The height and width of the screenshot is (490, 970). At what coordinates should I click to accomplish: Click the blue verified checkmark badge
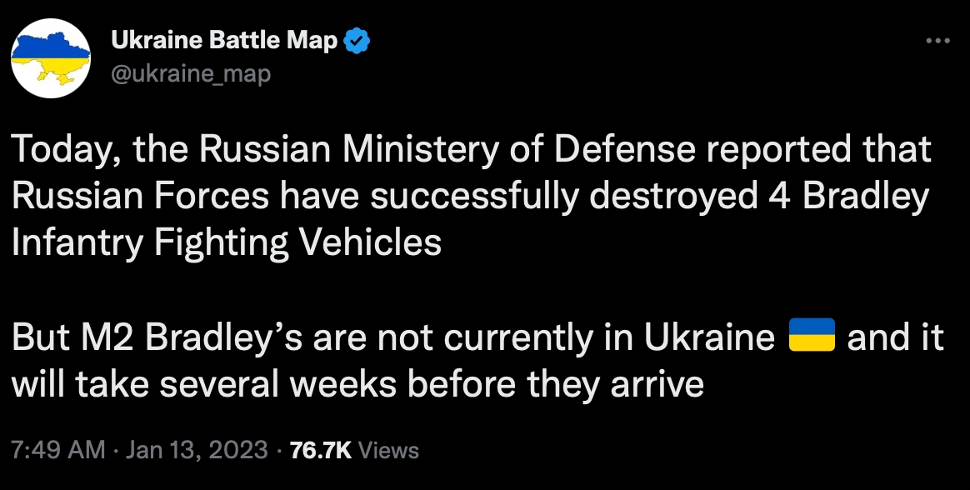click(x=357, y=41)
